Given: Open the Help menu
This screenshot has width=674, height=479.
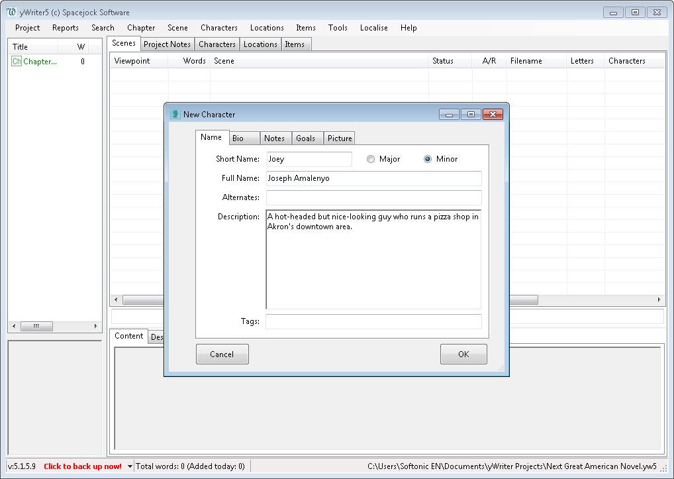Looking at the screenshot, I should pos(409,28).
